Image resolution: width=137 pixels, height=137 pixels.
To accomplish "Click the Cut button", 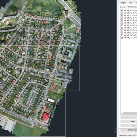I will coord(129,126).
